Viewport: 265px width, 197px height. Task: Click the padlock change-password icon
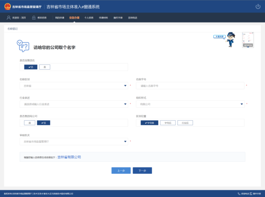pyautogui.click(x=34, y=18)
